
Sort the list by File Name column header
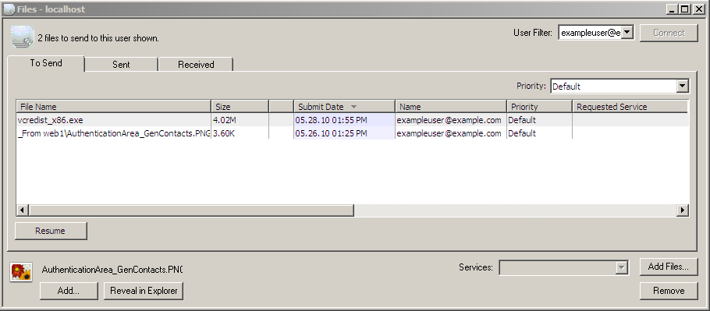(114, 107)
